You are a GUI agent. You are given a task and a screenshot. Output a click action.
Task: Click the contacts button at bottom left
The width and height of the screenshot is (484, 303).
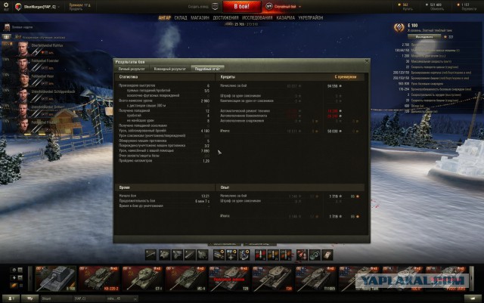click(x=11, y=298)
